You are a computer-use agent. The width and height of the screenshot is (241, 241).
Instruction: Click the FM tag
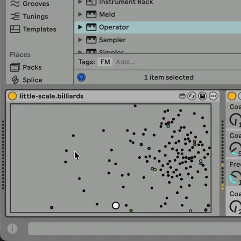[x=105, y=62]
